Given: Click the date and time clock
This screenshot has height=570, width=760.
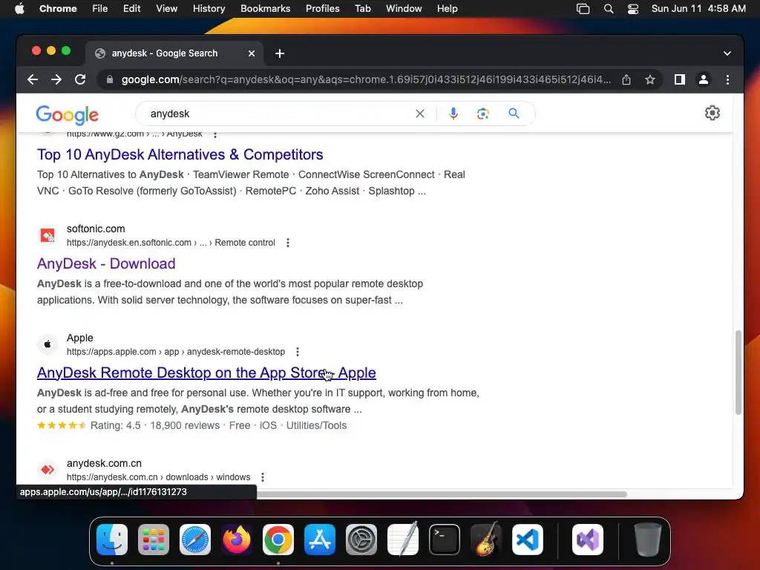Looking at the screenshot, I should [x=698, y=9].
